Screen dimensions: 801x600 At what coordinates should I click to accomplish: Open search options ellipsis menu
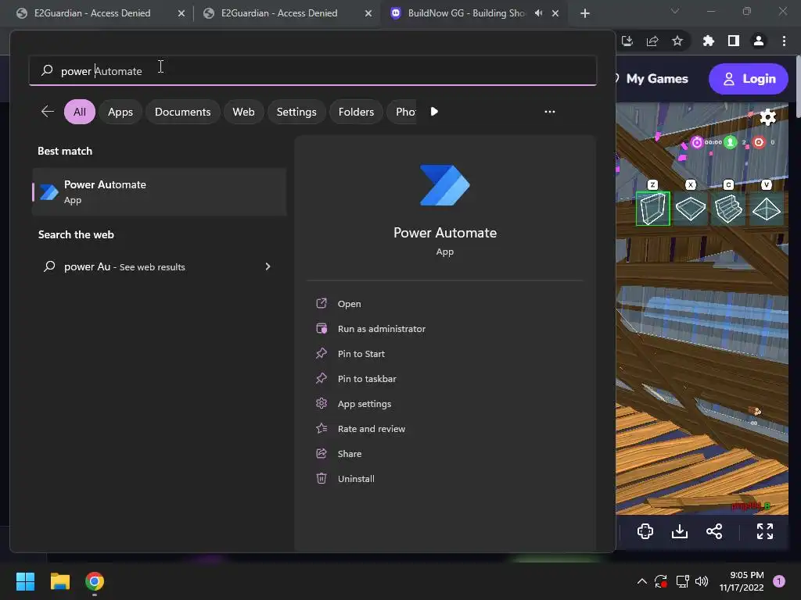pos(550,112)
